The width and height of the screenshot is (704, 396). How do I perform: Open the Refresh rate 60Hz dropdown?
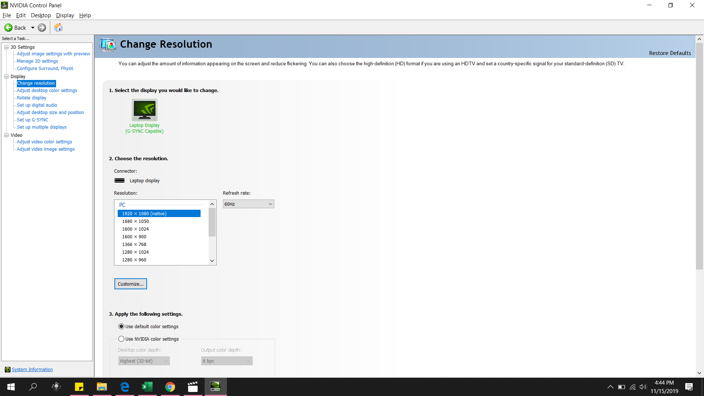click(x=248, y=204)
